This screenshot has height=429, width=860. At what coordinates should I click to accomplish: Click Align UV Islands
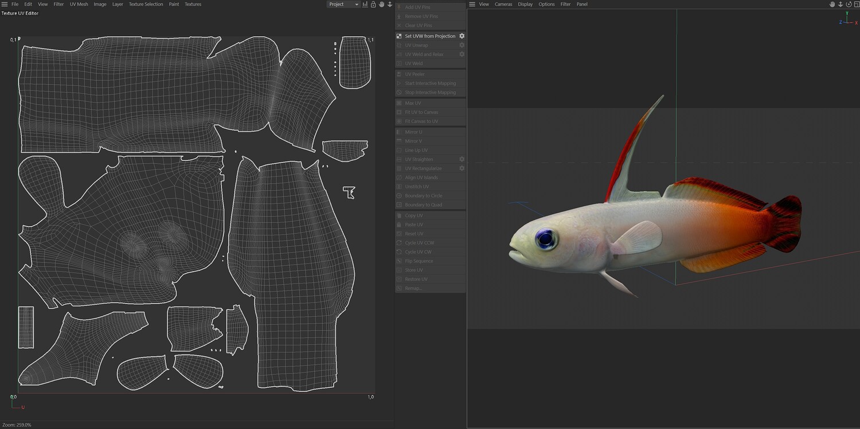430,178
